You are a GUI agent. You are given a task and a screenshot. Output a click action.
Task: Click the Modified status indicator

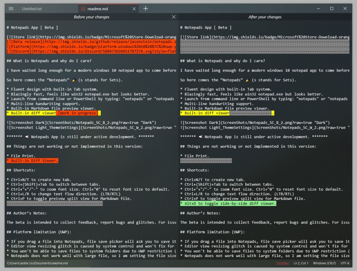tap(282, 263)
